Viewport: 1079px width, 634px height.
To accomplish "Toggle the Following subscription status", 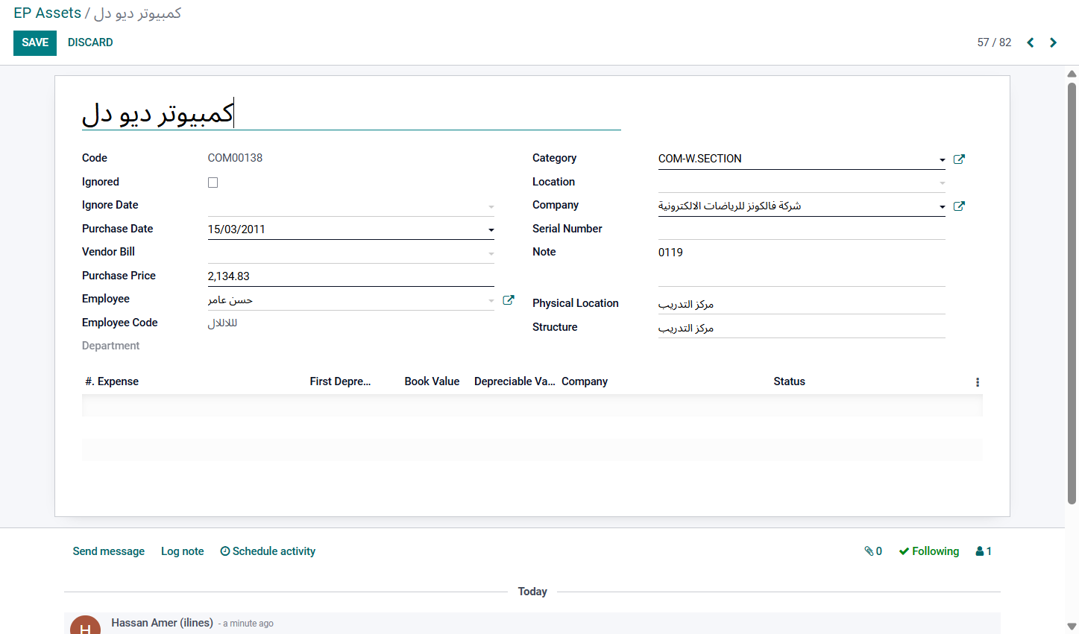I will click(929, 551).
